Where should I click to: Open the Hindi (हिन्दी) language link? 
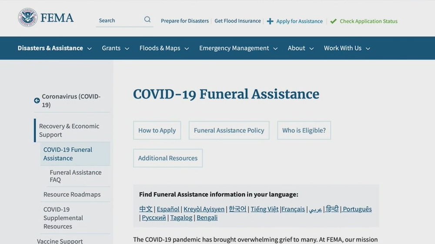[x=332, y=209]
